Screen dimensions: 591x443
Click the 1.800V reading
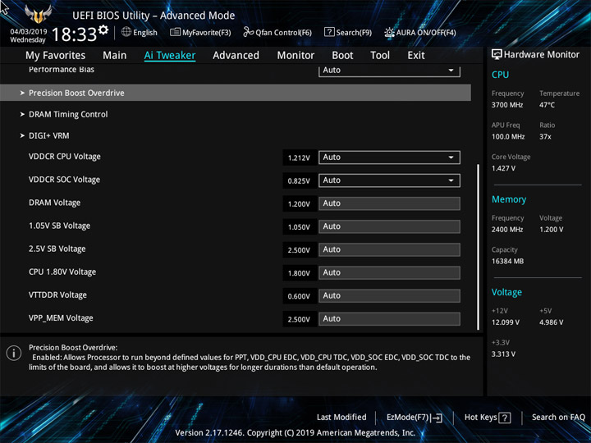(299, 273)
